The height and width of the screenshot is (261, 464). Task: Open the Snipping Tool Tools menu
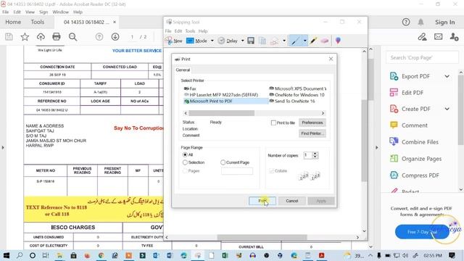(190, 31)
